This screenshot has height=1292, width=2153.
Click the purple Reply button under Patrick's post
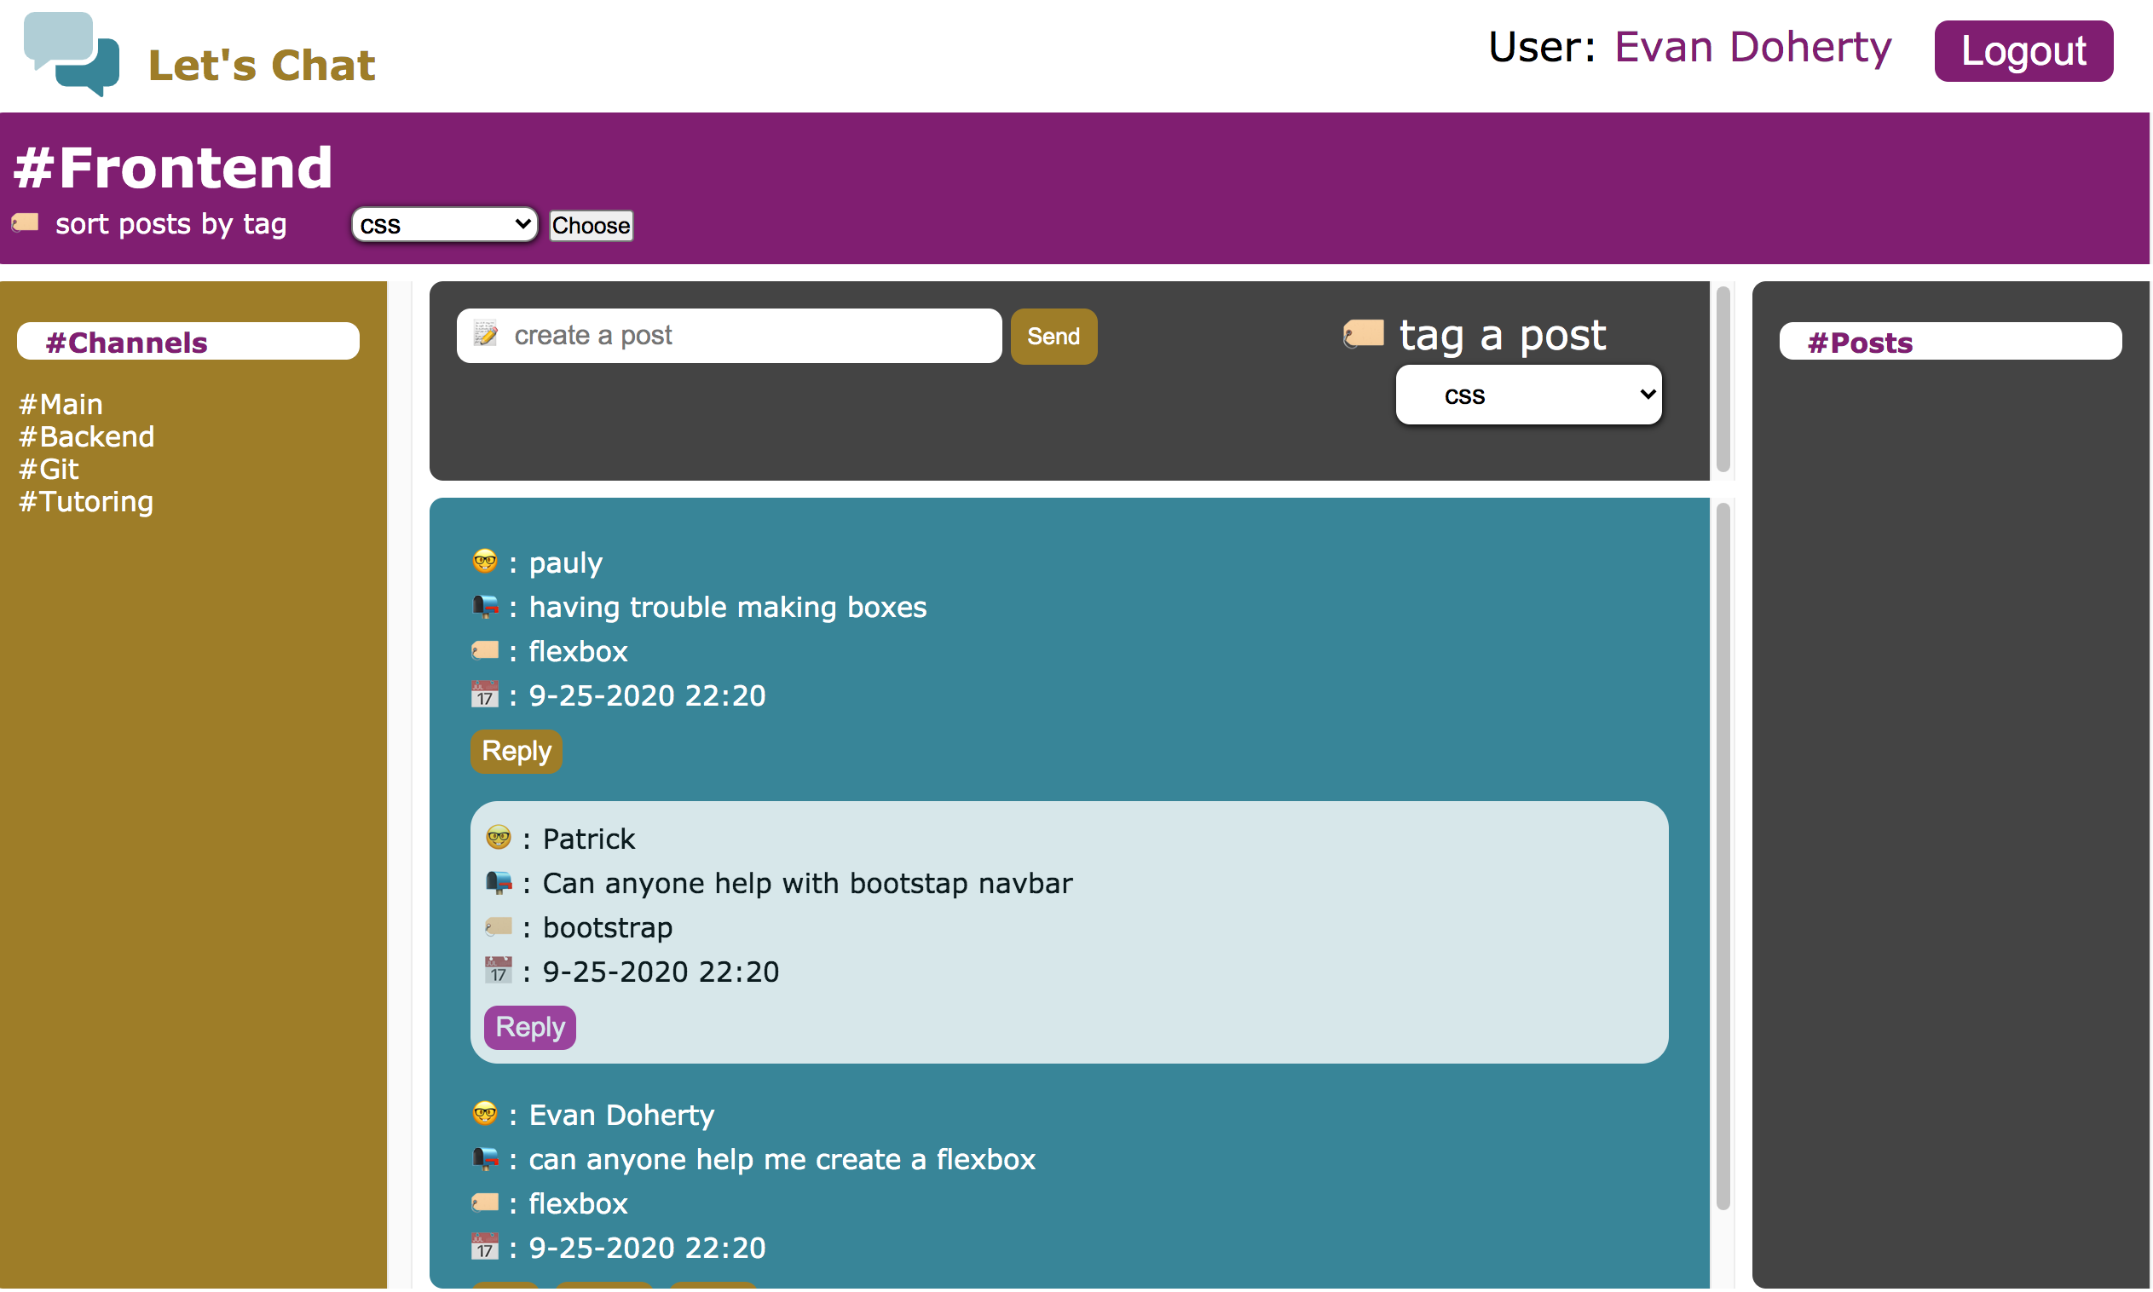click(529, 1027)
